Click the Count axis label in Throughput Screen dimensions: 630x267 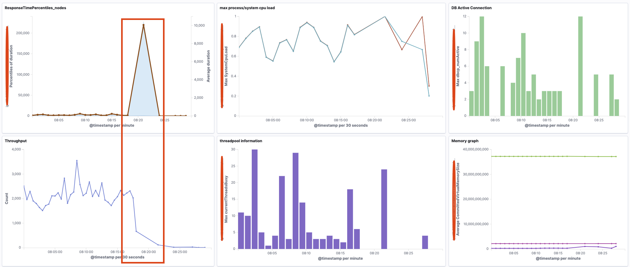7,199
